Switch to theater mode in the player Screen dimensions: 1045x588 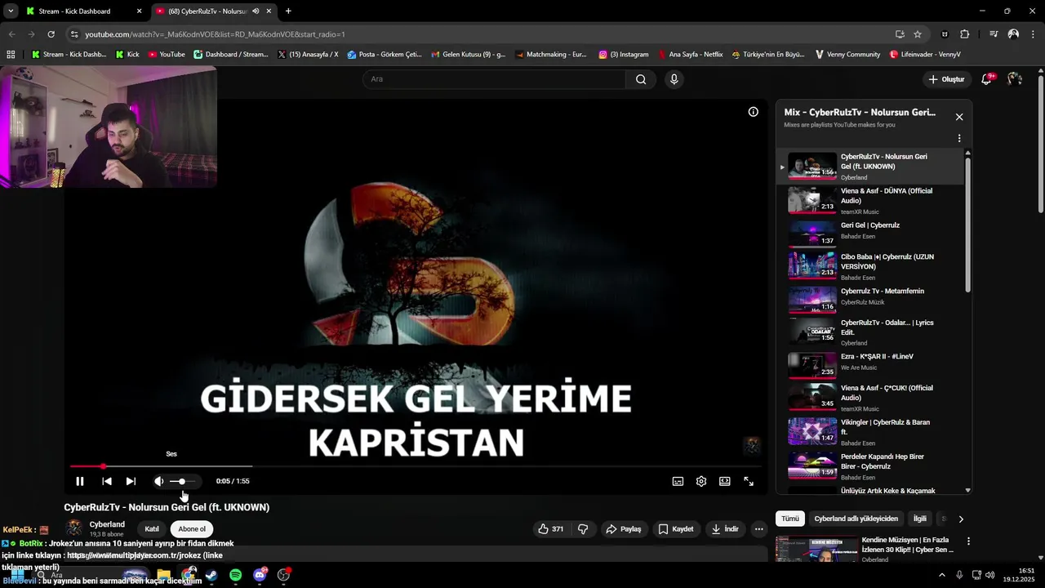pos(724,481)
